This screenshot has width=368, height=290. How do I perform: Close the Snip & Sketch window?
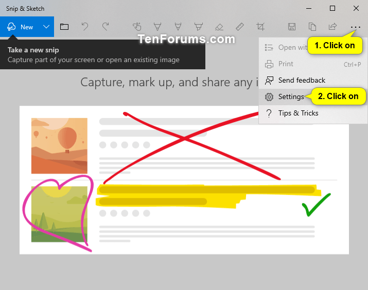[x=356, y=8]
